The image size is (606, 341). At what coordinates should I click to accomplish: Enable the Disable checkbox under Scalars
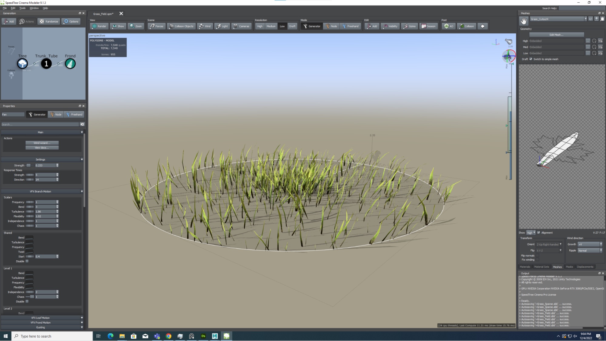pos(27,261)
